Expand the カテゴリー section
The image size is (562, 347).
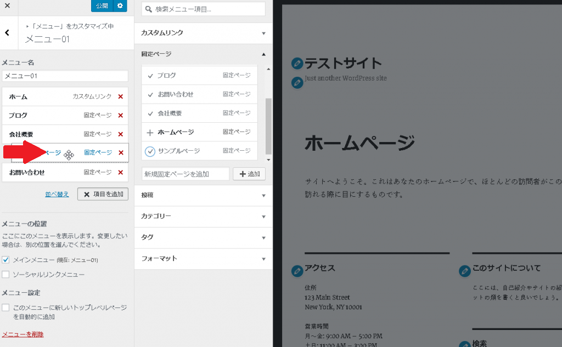coord(203,217)
